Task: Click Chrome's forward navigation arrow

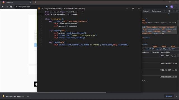Action: pyautogui.click(x=7, y=7)
